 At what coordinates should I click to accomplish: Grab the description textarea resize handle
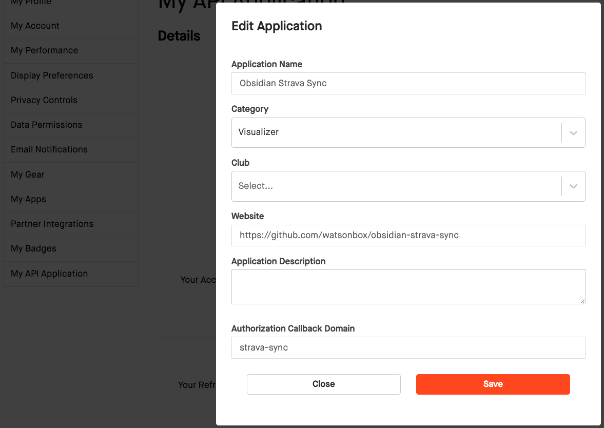583,302
